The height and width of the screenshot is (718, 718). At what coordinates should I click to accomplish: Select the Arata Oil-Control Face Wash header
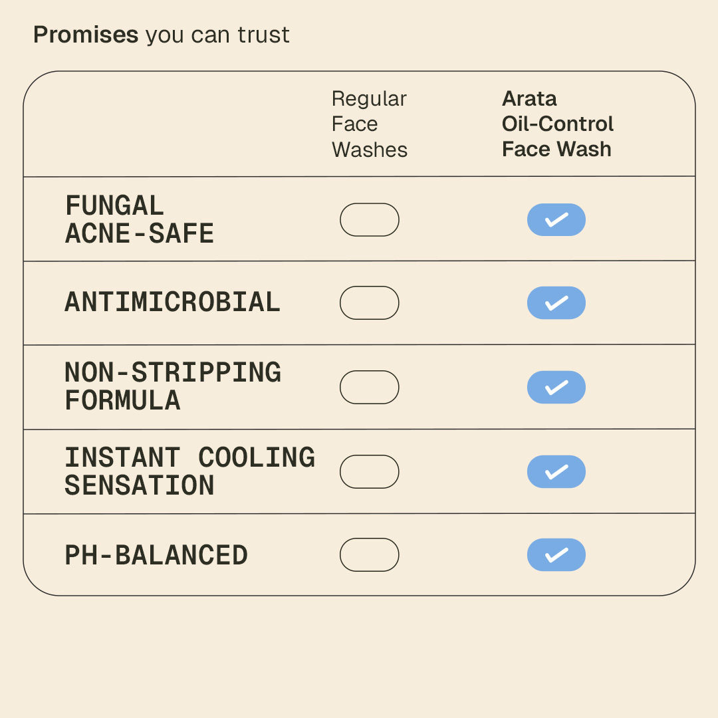pos(557,124)
